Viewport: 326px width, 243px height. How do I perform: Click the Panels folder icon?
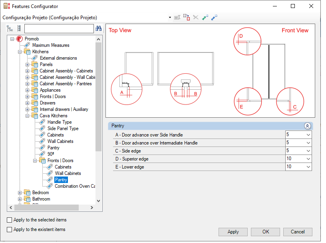point(35,64)
